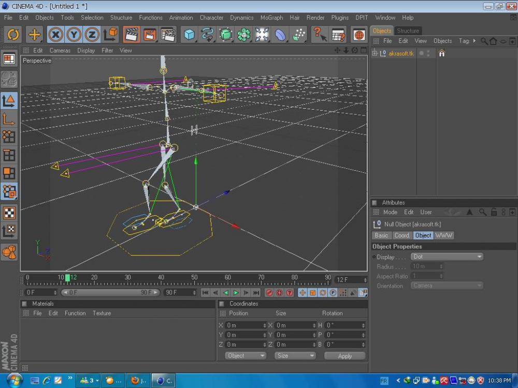Click the Apply button in Coordinates

tap(344, 356)
